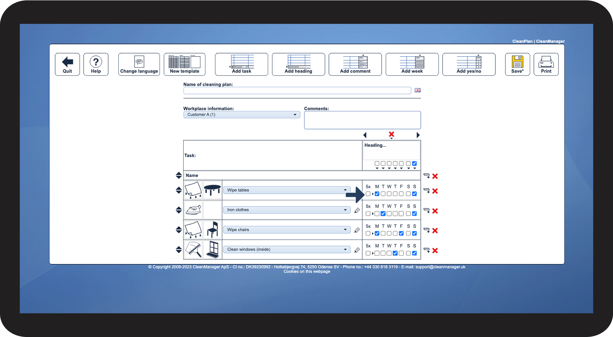Move the Iron clothes row up

179,208
